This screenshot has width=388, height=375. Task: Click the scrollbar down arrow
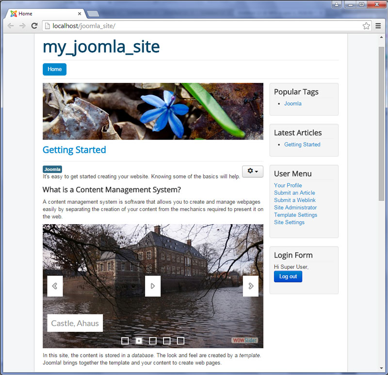pos(381,368)
